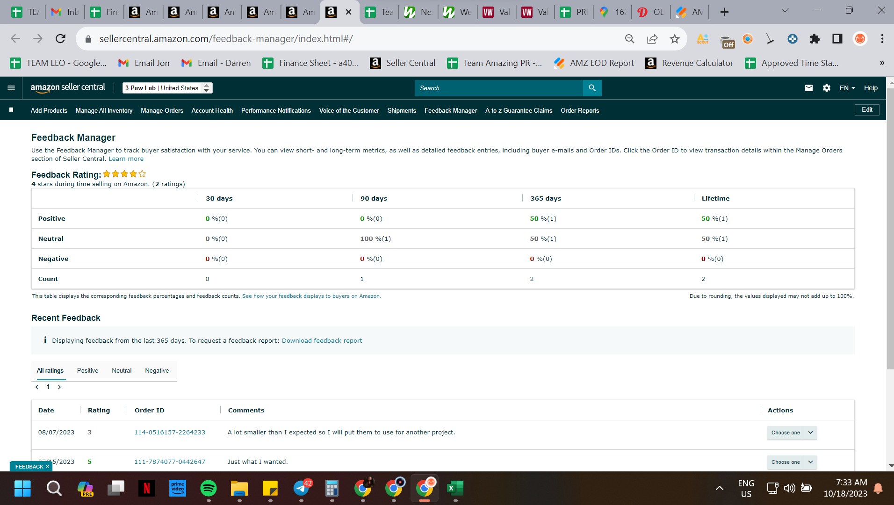Open File Explorer from the taskbar
Screen dimensions: 894x505
pyautogui.click(x=239, y=489)
